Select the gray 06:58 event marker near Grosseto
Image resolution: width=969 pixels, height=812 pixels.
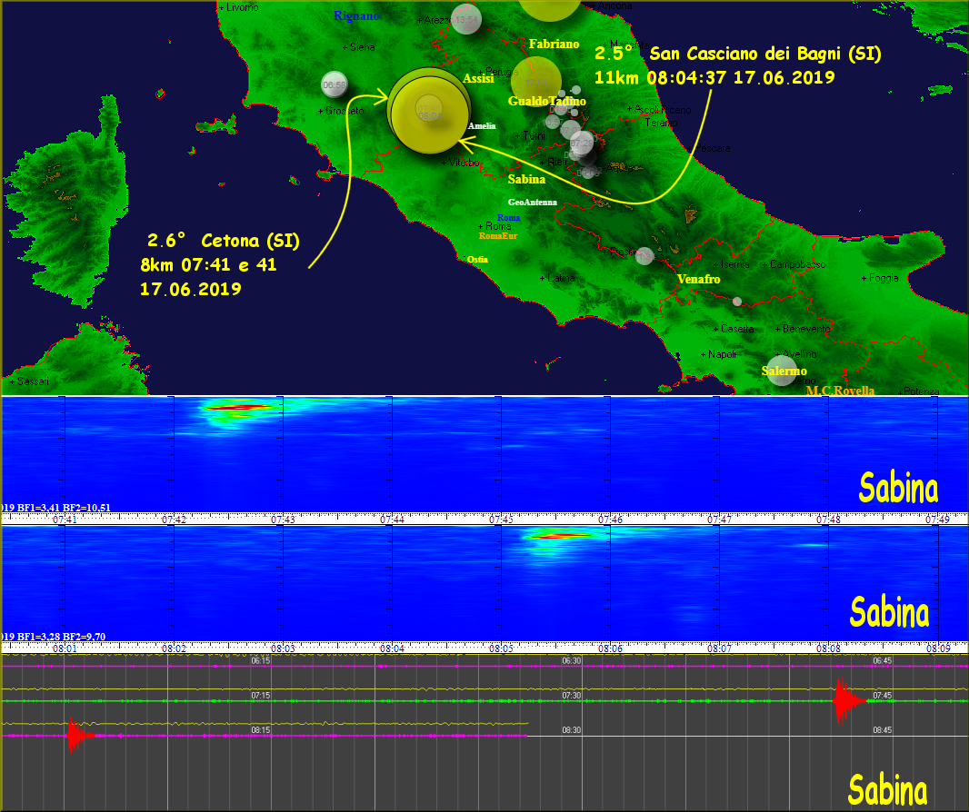click(x=335, y=84)
